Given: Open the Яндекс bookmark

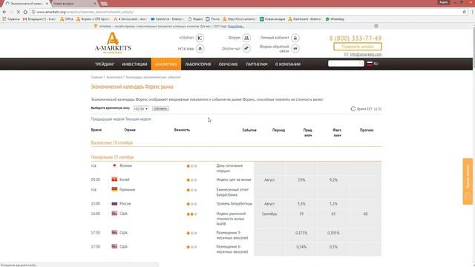Looking at the screenshot, I should coord(195,19).
